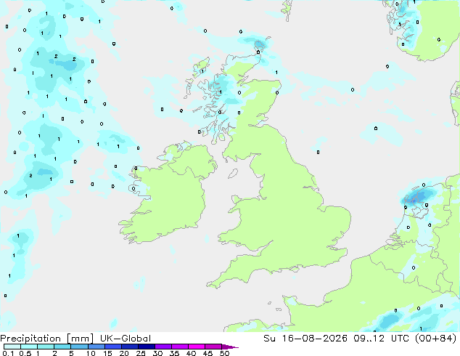Screen dimensions: 460x356
Task: Select the '50' legend scale label
Action: tap(224, 353)
